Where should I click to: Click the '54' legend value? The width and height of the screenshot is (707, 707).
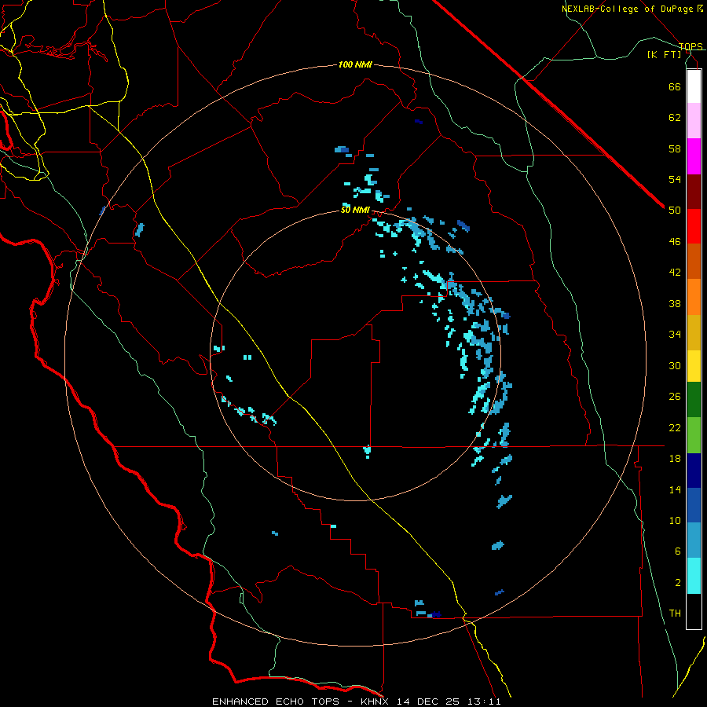point(675,179)
